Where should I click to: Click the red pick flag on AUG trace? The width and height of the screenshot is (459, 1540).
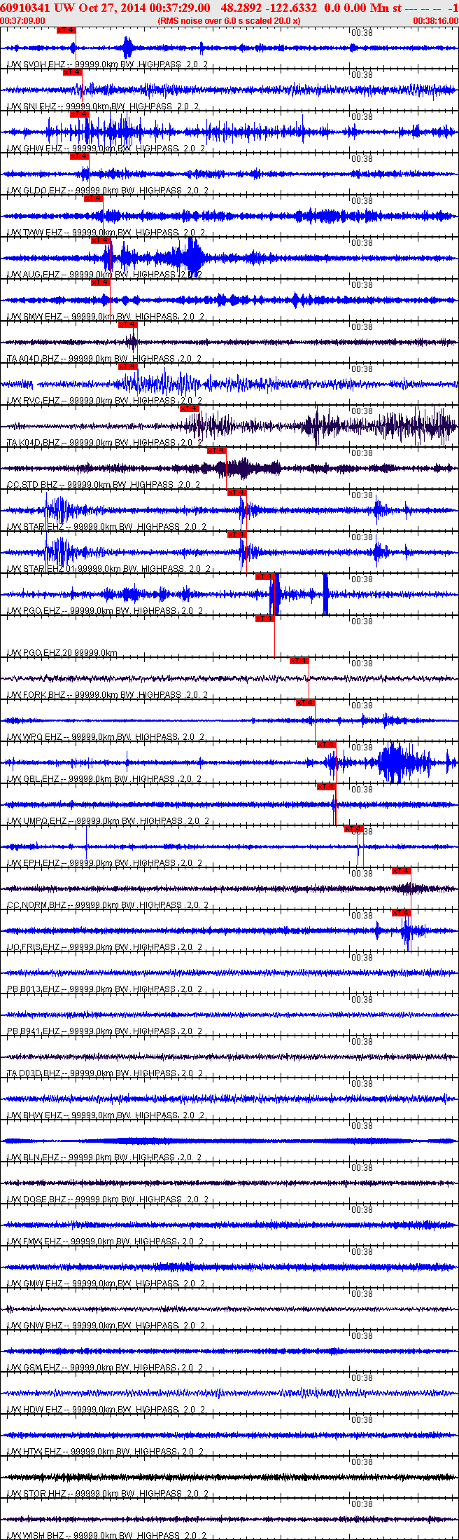click(101, 240)
